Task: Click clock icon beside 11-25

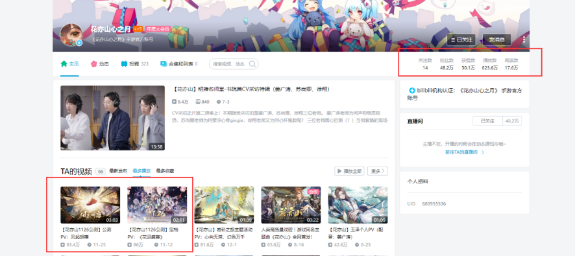Action: tap(89, 244)
